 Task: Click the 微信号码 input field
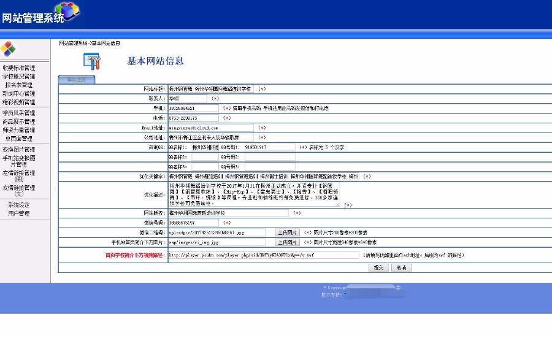coord(193,223)
